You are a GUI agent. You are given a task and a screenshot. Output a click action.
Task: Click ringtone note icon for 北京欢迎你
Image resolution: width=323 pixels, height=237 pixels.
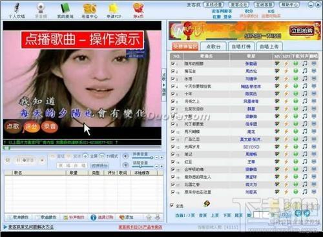305,109
